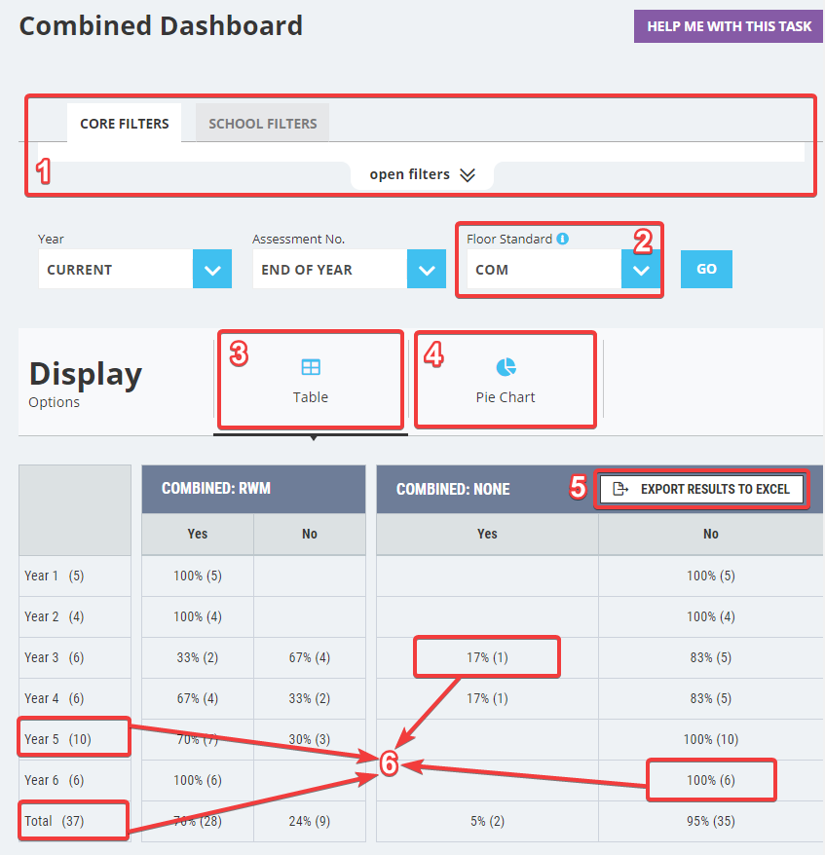Click EXPORT RESULTS TO EXCEL button
The width and height of the screenshot is (825, 855).
click(x=701, y=489)
